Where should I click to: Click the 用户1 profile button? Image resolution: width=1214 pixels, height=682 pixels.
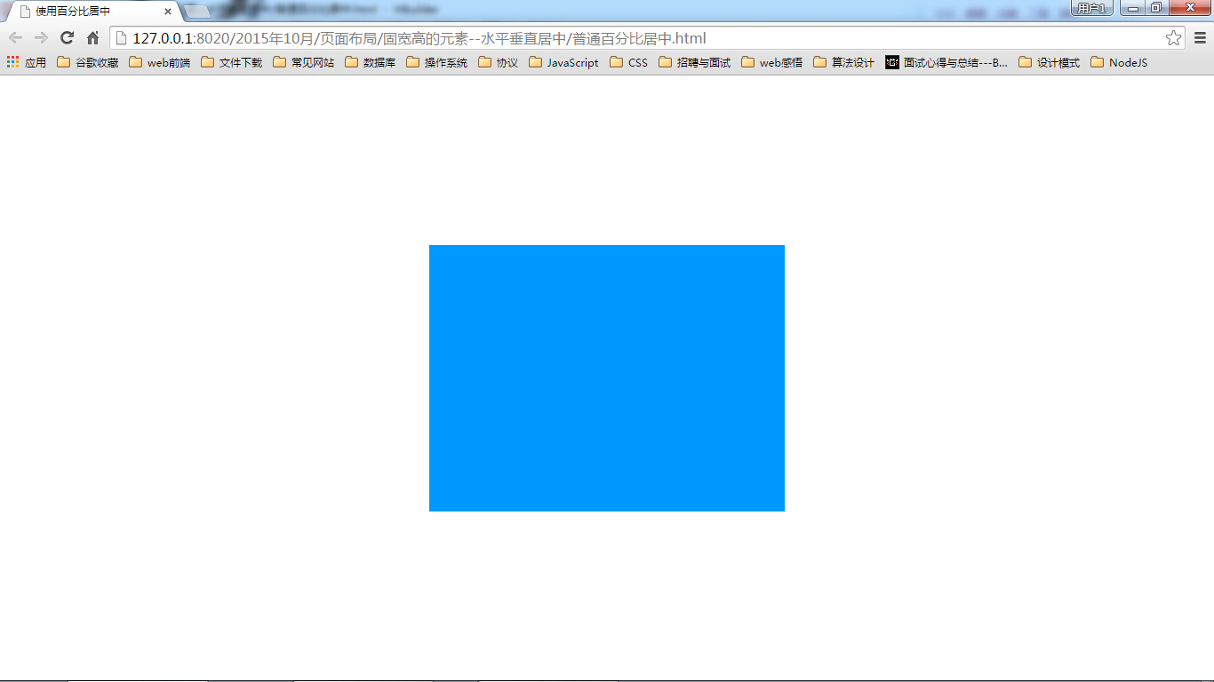pos(1091,8)
